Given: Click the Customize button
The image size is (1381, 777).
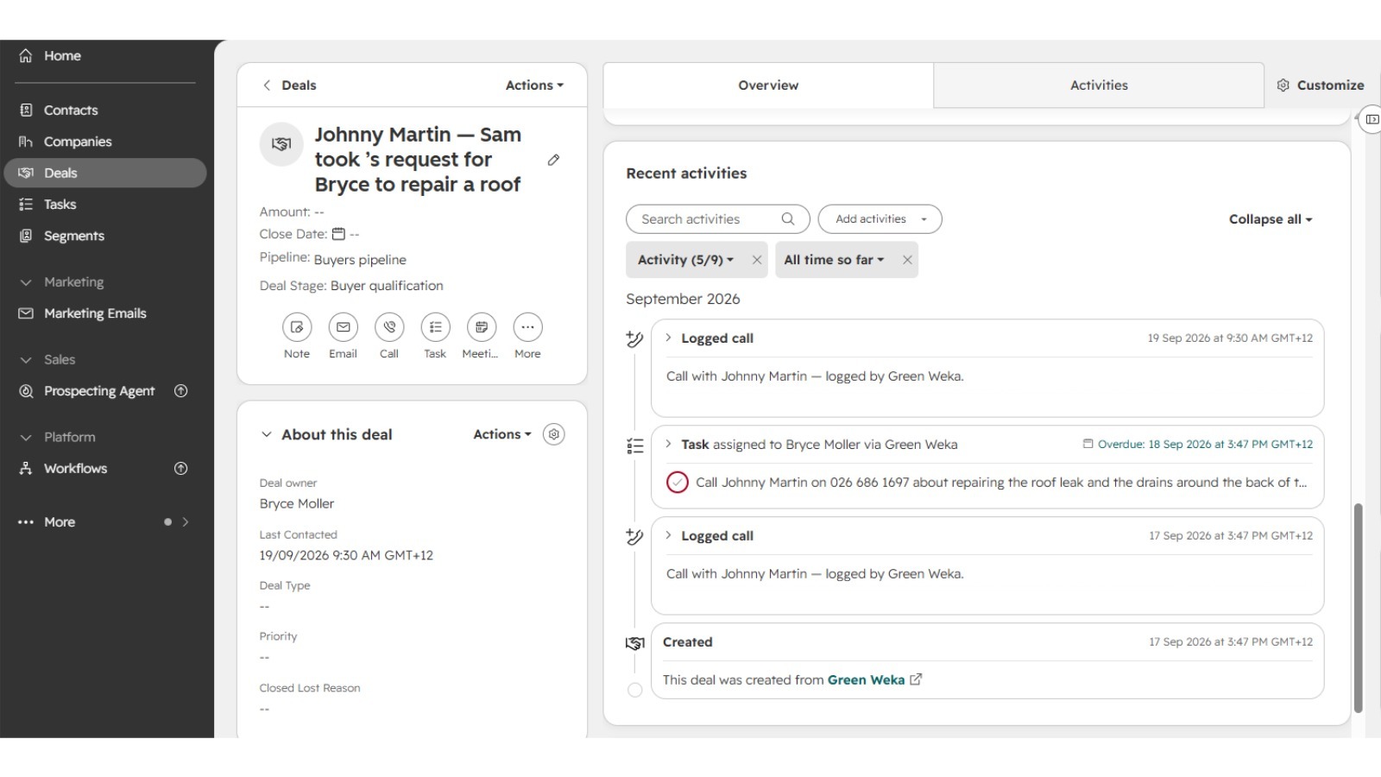Looking at the screenshot, I should pos(1320,85).
